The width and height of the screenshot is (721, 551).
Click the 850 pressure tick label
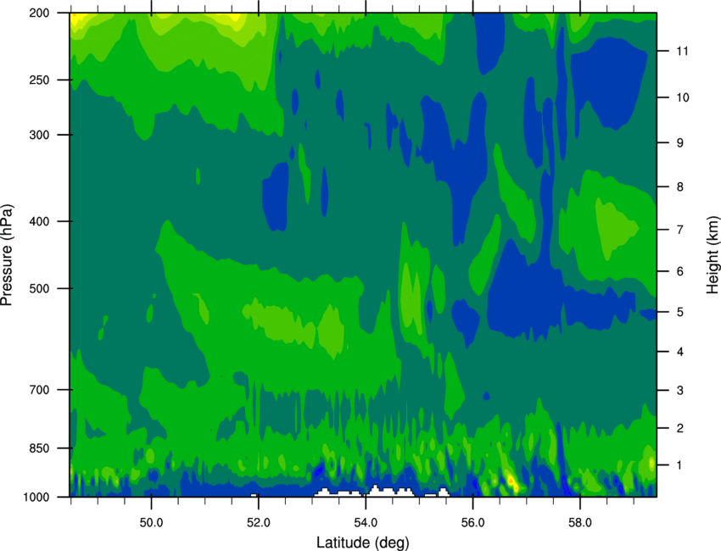(x=39, y=448)
